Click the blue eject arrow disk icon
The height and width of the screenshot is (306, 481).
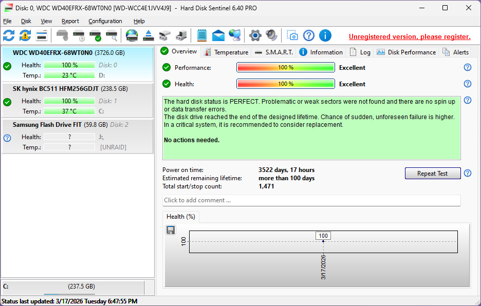coord(149,35)
